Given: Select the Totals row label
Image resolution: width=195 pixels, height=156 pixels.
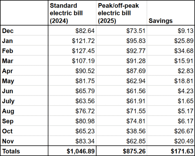Looking at the screenshot, I should (11, 151).
